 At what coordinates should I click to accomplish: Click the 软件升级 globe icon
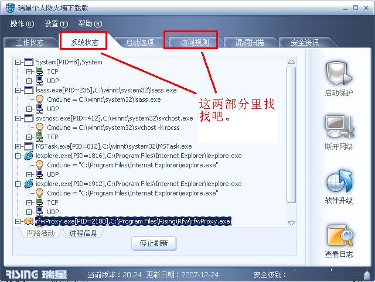[339, 181]
